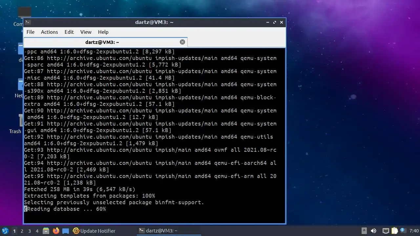
Task: Click 'Selecting previously unselected package binfmt-support' line
Action: (114, 202)
